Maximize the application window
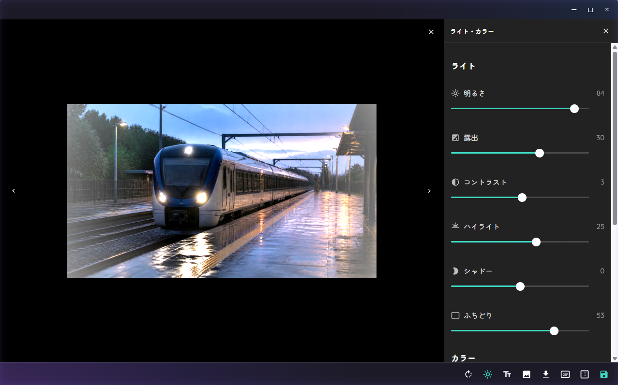 coord(590,10)
